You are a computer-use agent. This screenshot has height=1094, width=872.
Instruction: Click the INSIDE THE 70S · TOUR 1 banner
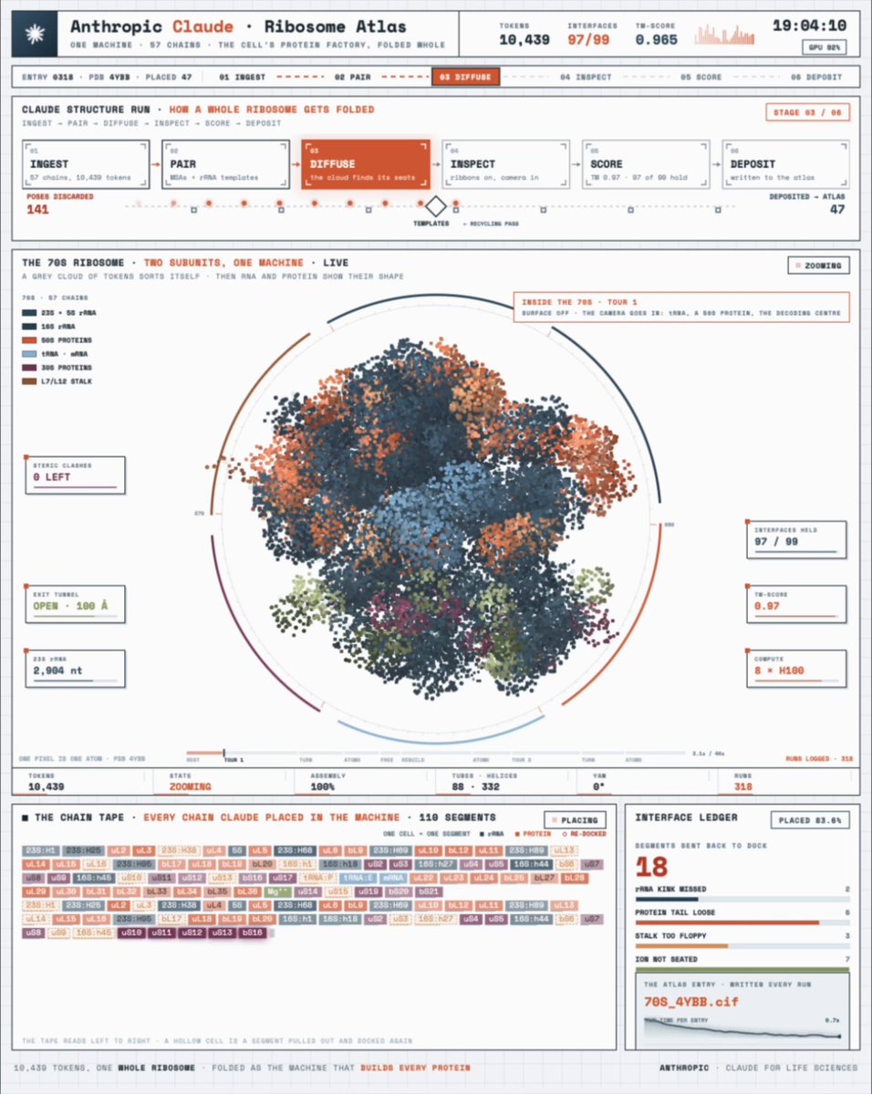tap(681, 307)
